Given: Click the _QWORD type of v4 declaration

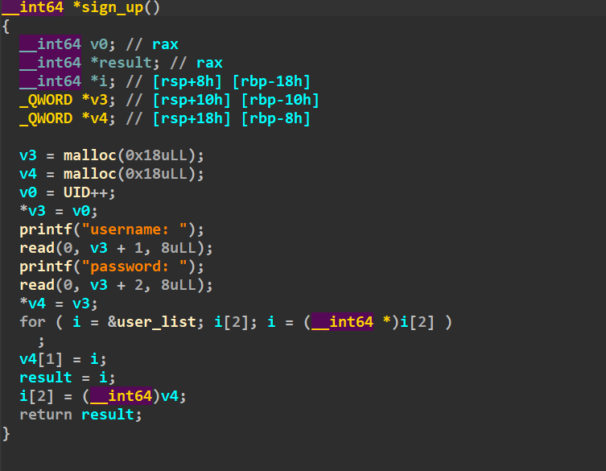Looking at the screenshot, I should coord(46,118).
